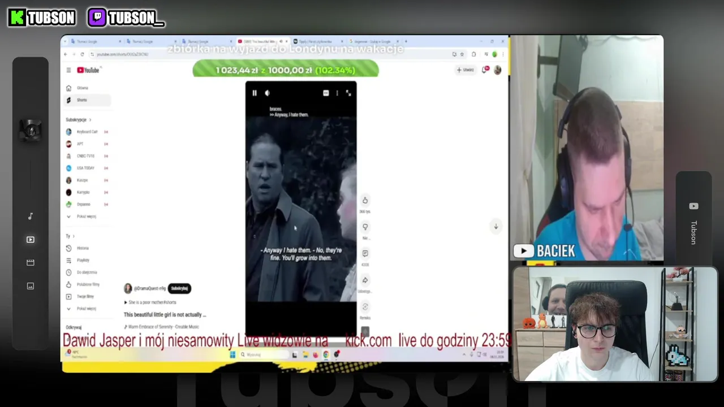Viewport: 724px width, 407px height.
Task: Open Historia in the sidebar
Action: (88, 248)
